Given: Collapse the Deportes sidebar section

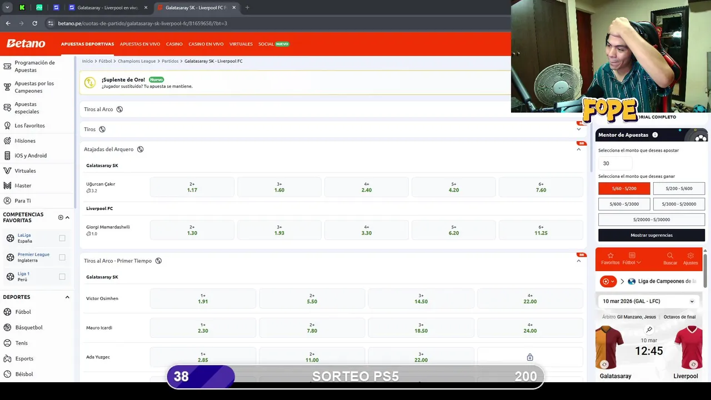Looking at the screenshot, I should click(67, 297).
